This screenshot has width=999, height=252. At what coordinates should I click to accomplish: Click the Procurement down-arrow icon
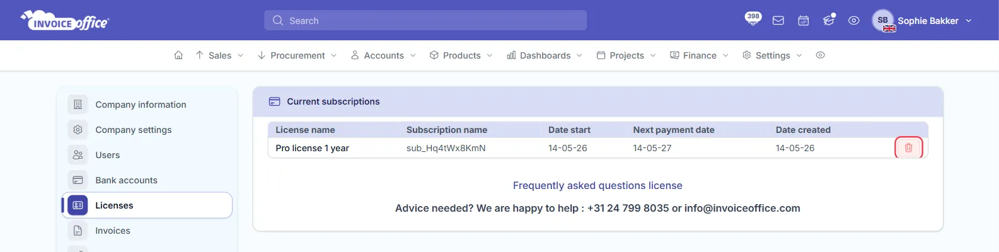tap(262, 55)
